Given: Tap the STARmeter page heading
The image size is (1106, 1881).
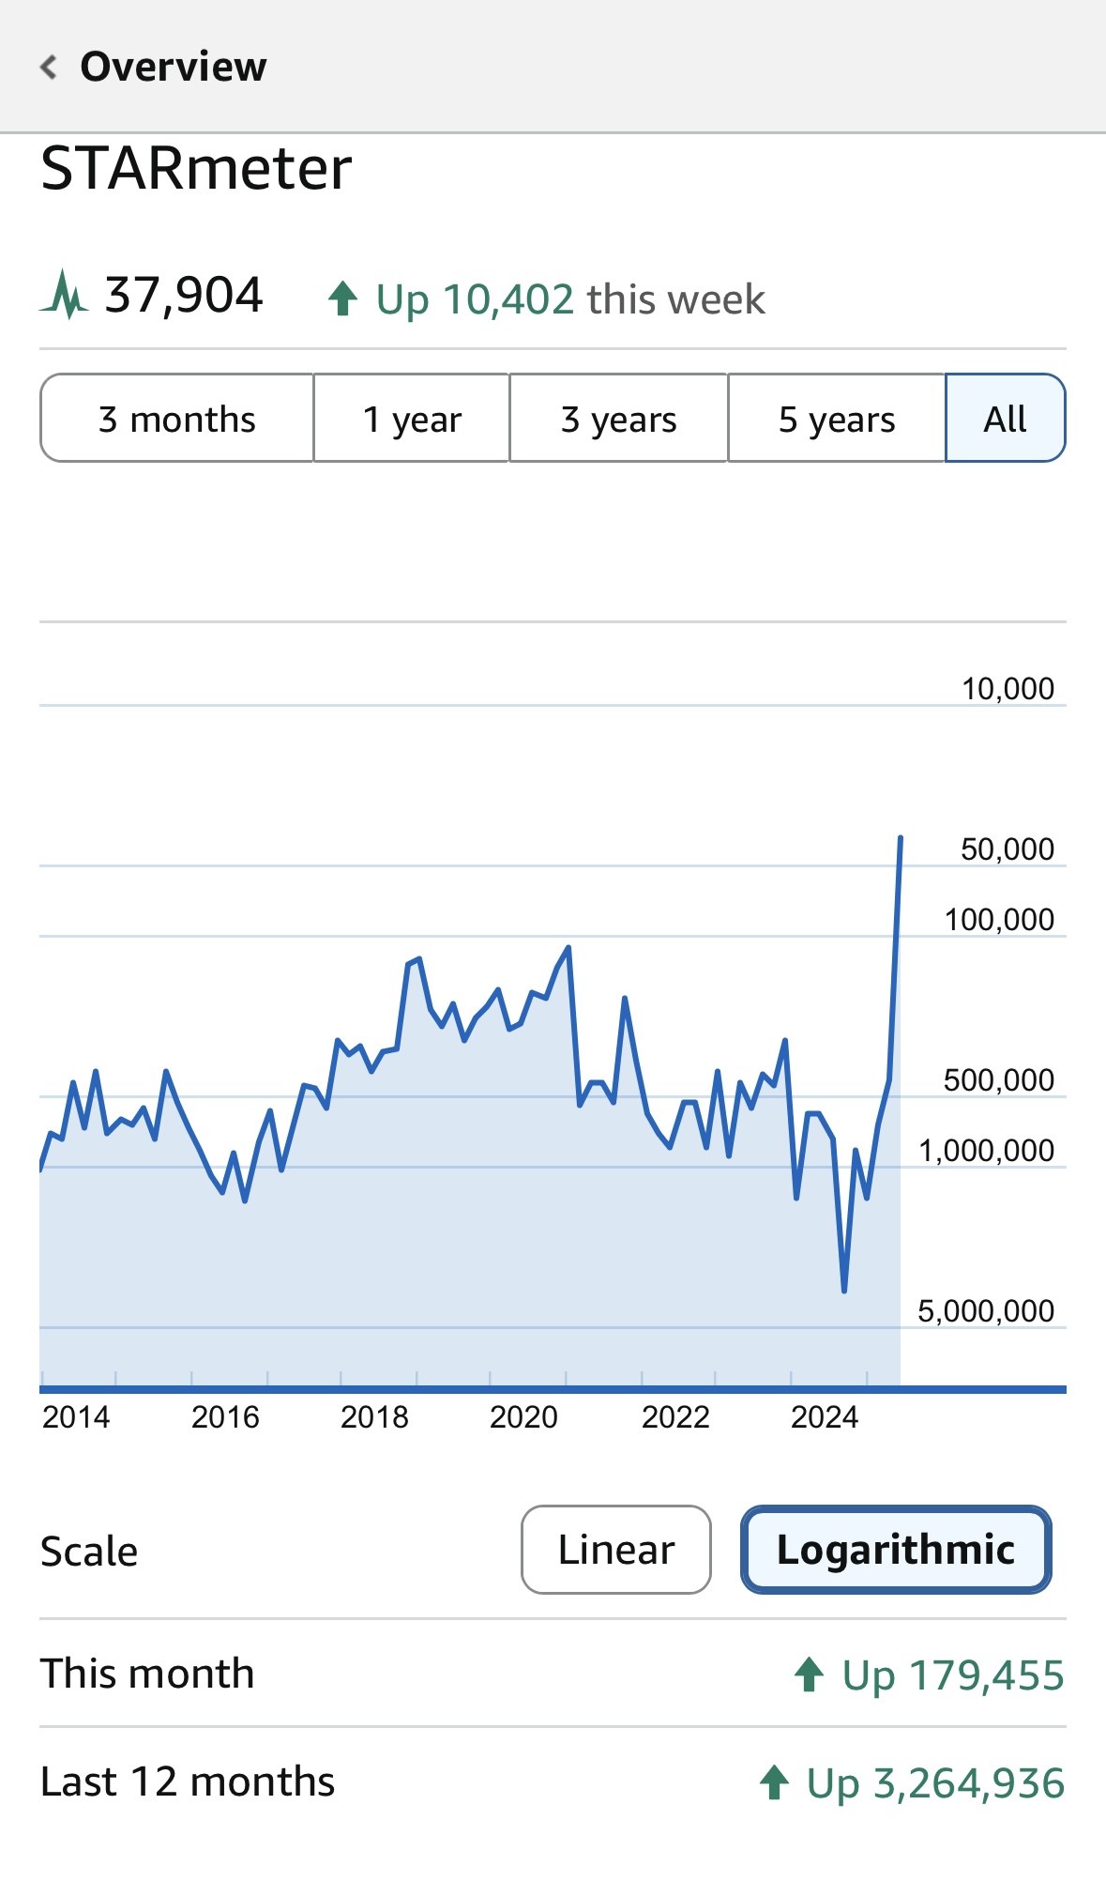Looking at the screenshot, I should tap(196, 169).
